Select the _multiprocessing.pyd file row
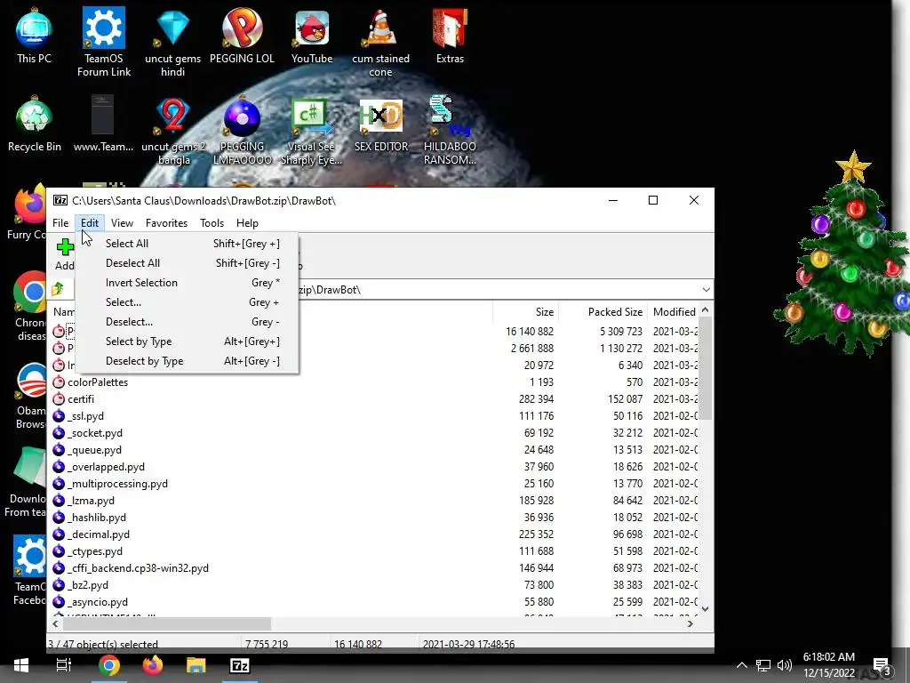 coord(375,483)
